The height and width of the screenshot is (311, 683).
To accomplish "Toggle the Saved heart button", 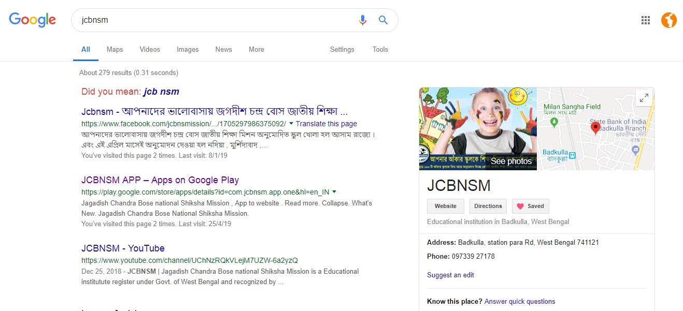I will pos(531,206).
